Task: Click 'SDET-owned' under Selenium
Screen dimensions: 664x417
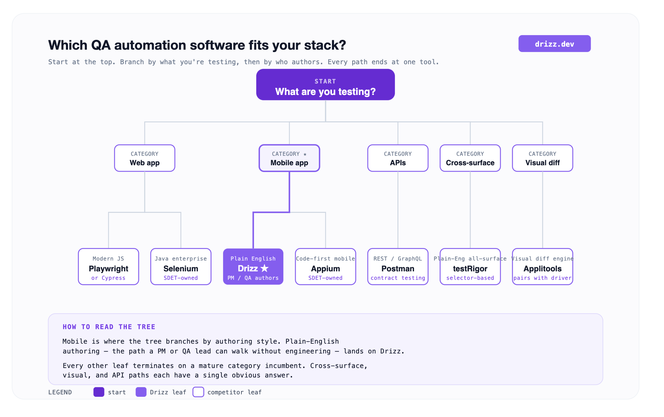Action: pyautogui.click(x=181, y=278)
